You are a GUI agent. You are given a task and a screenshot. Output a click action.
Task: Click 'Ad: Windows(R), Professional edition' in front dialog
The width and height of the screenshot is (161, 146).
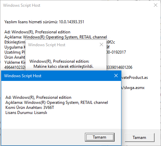click(38, 97)
